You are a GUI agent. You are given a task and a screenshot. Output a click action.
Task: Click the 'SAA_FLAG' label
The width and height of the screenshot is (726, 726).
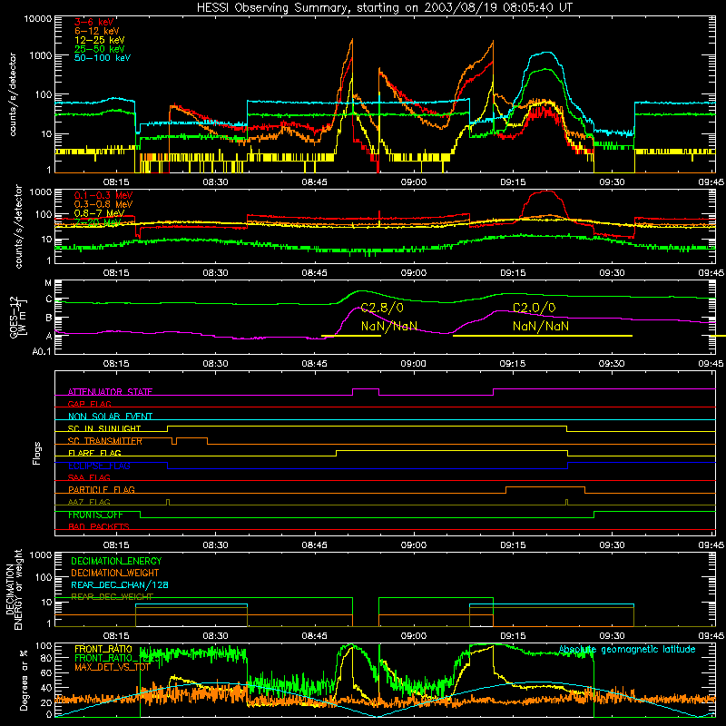click(x=89, y=477)
